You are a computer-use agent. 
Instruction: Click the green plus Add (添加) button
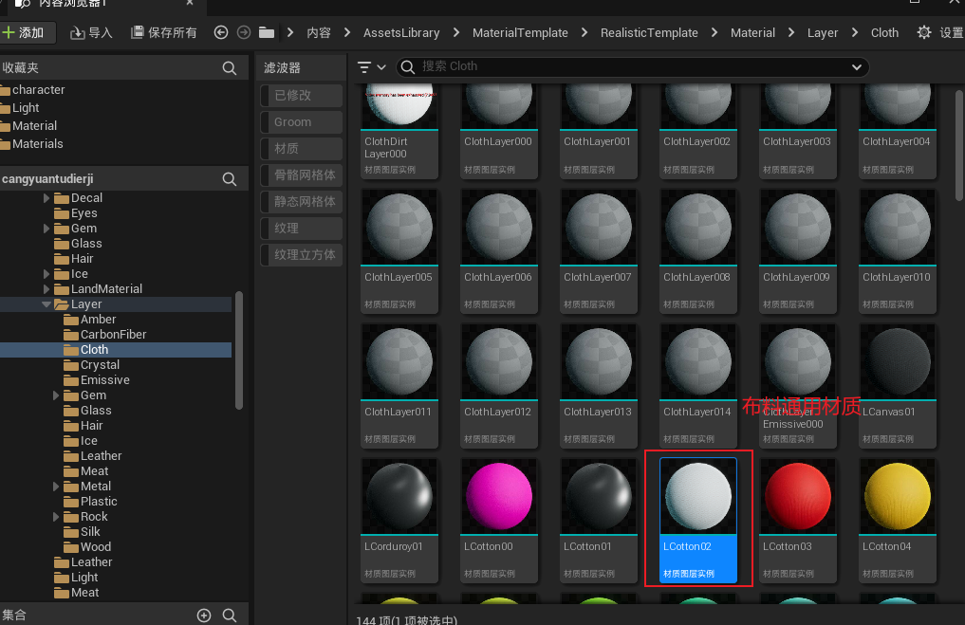pos(24,32)
